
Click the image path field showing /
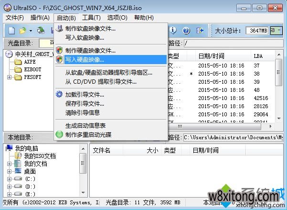coord(234,44)
